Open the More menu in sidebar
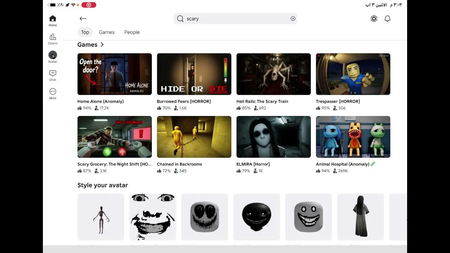Viewport: 450px width, 253px height. click(x=53, y=93)
